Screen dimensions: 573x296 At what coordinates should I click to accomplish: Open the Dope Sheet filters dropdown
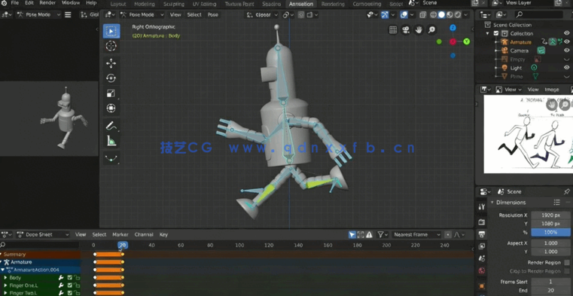(383, 234)
